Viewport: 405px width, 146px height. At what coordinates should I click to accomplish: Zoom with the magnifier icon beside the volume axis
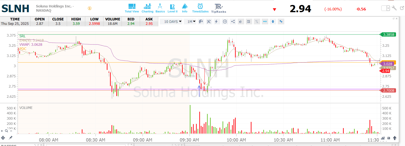coord(6,131)
